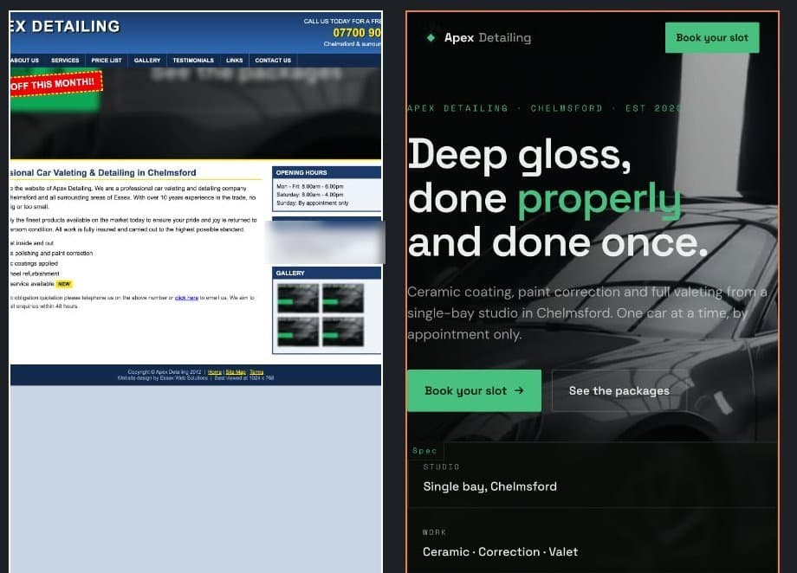This screenshot has height=573, width=797.
Task: Click the 'Copyright © Apex Detailing 2012' footer text
Action: [x=165, y=372]
